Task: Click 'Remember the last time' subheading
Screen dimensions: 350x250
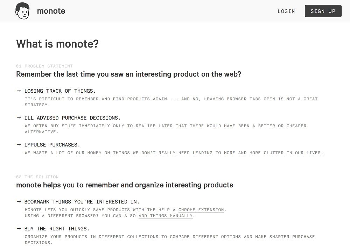Action: 128,74
